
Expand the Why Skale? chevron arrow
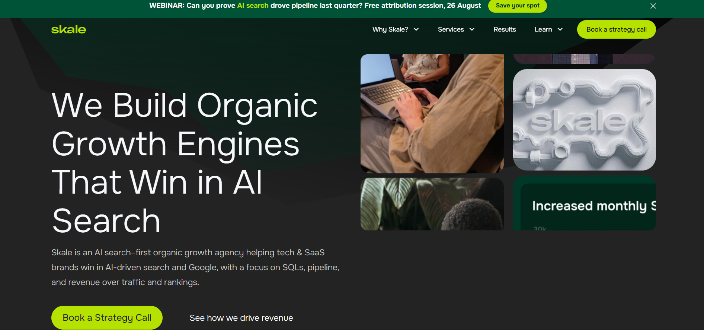[416, 29]
